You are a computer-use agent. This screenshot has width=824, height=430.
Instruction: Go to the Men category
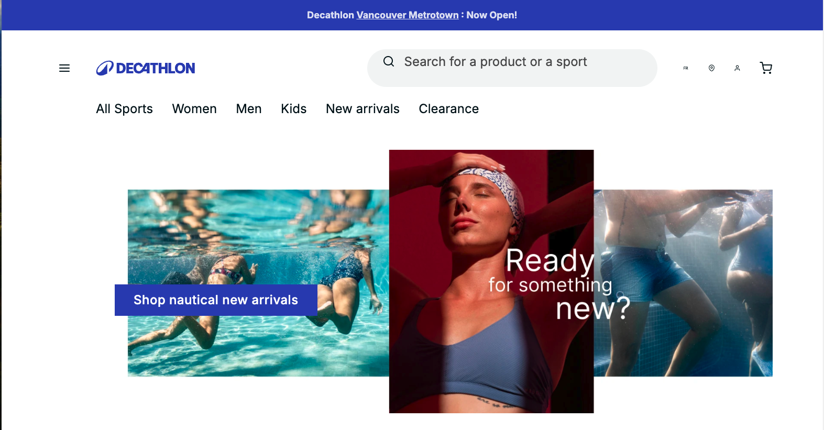pos(249,109)
